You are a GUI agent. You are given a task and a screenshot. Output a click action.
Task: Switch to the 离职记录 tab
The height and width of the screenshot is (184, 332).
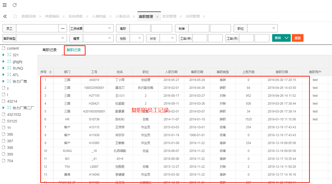click(x=50, y=50)
